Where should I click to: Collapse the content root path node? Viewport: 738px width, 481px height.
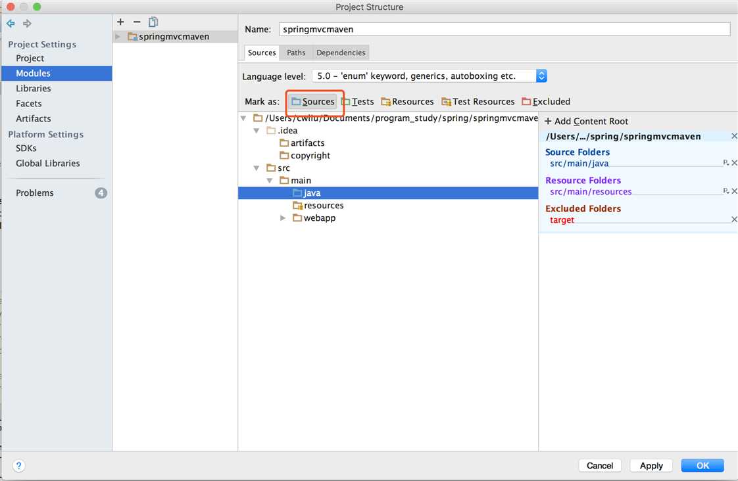point(243,118)
